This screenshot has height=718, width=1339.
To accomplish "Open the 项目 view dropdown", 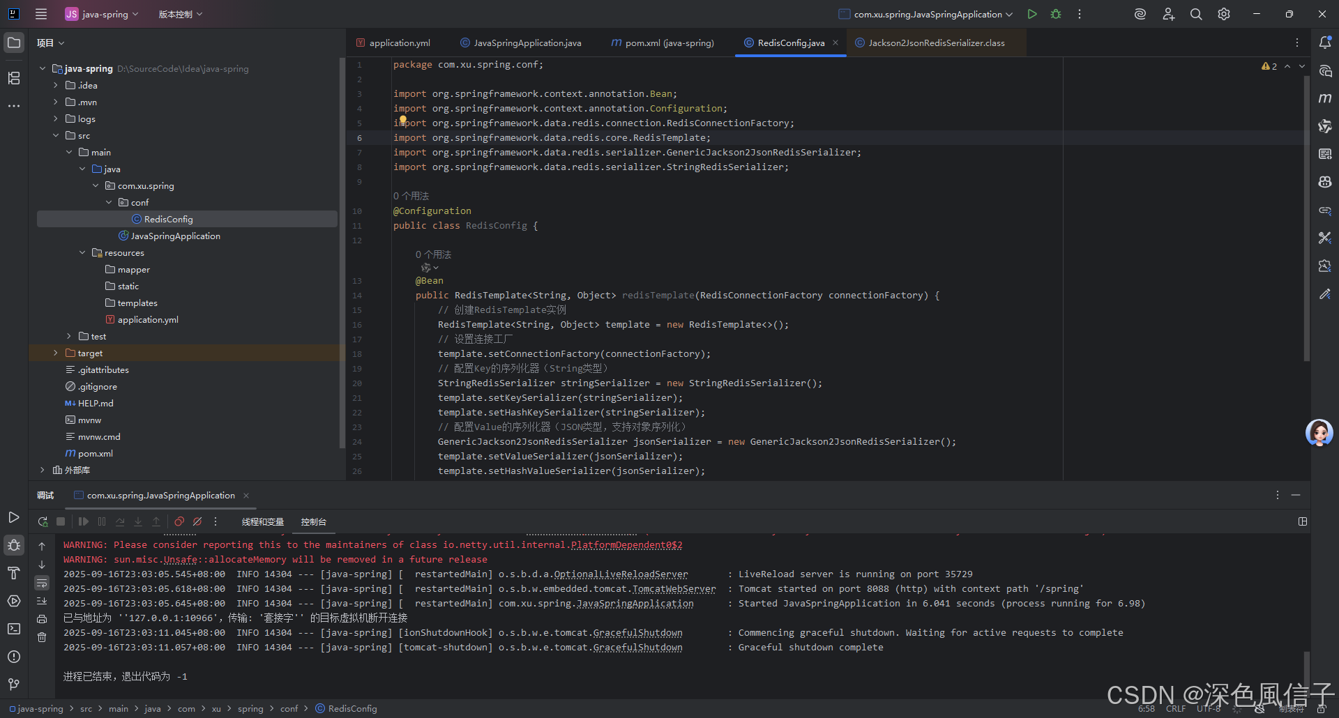I will 50,43.
